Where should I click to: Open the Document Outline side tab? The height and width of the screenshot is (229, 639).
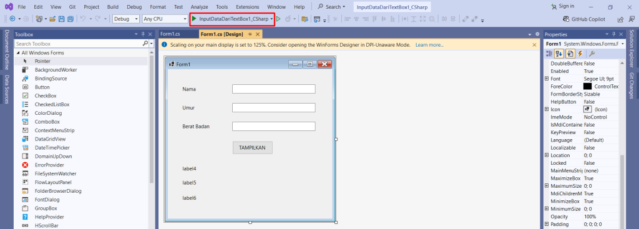pos(7,50)
